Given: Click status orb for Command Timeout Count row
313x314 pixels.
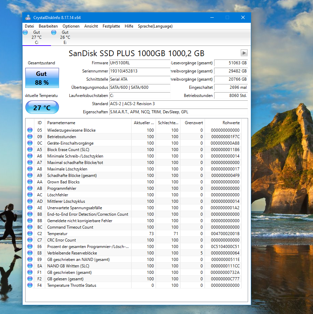Looking at the screenshot, I should 30,227.
